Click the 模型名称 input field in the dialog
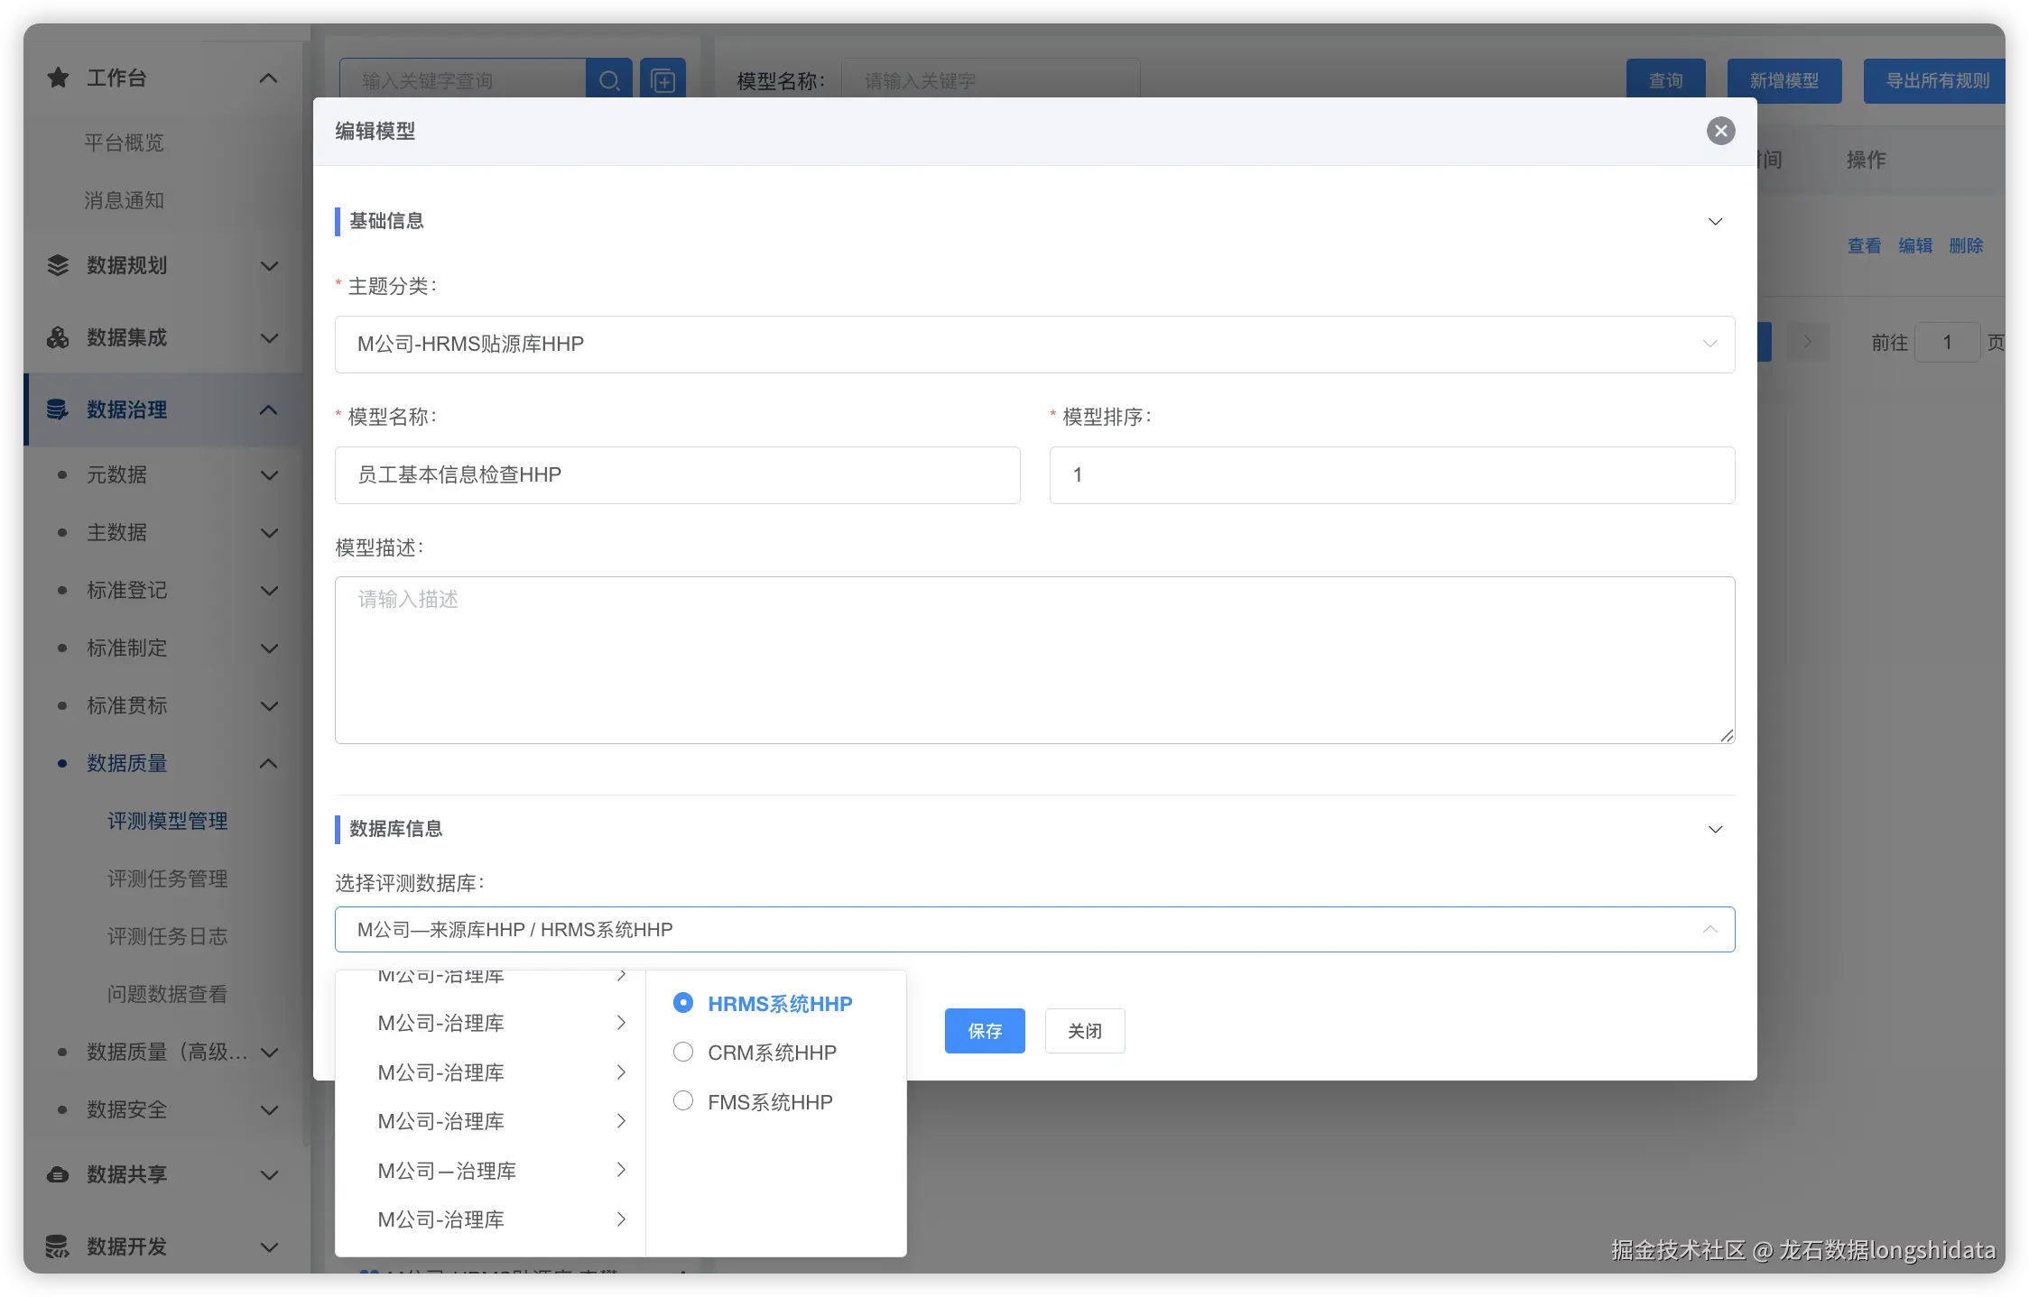Viewport: 2029px width, 1297px height. 677,475
